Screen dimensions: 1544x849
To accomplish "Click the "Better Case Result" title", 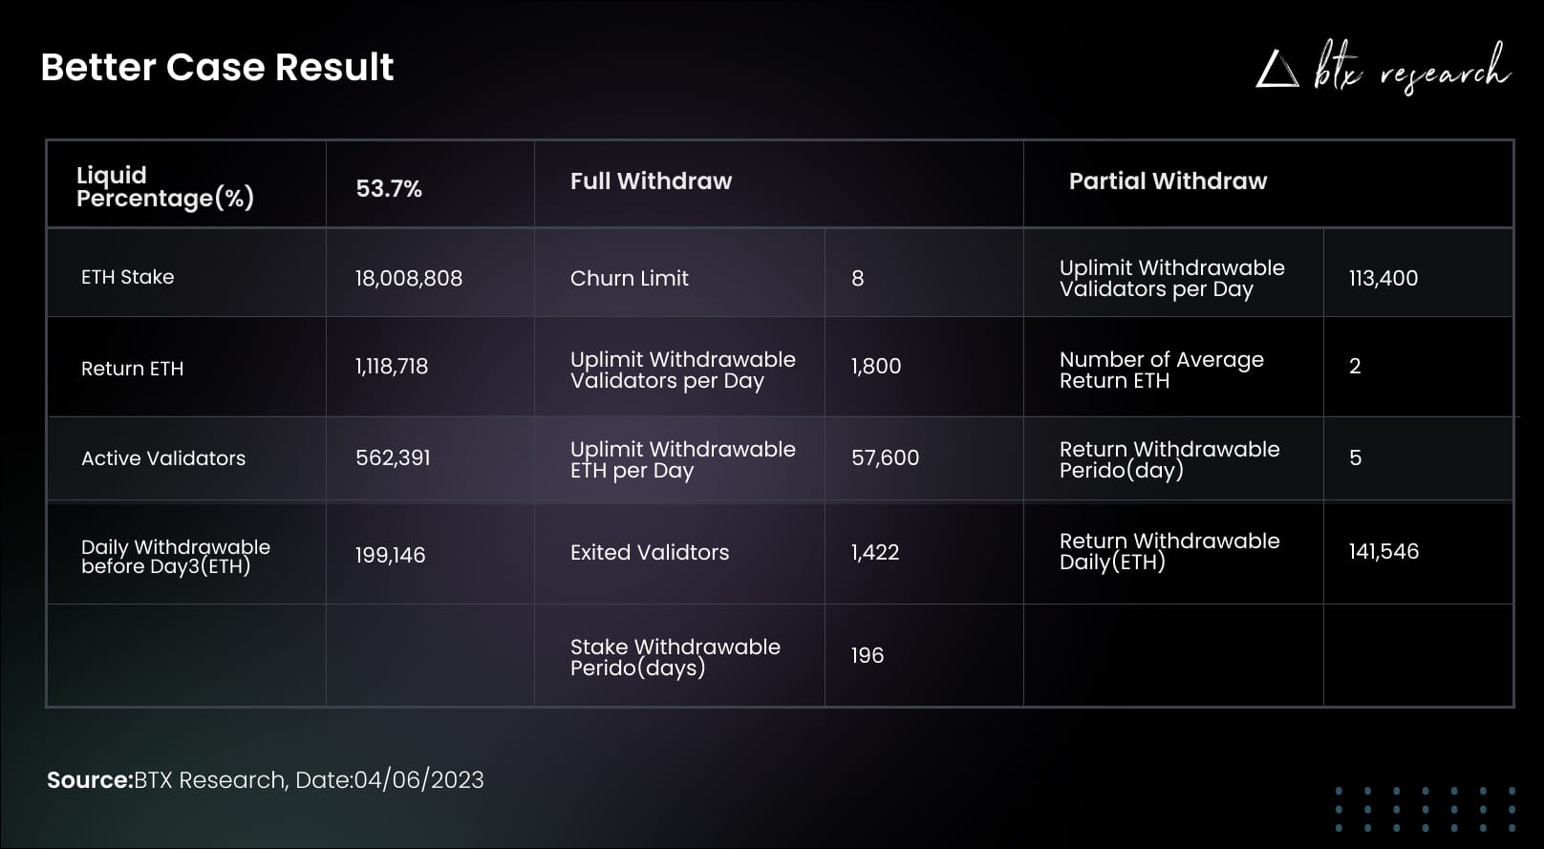I will click(217, 67).
